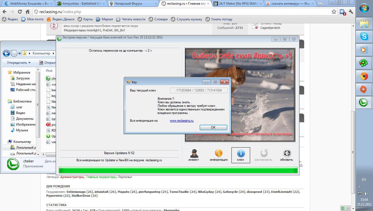Click the cat banner image

pyautogui.click(x=240, y=95)
